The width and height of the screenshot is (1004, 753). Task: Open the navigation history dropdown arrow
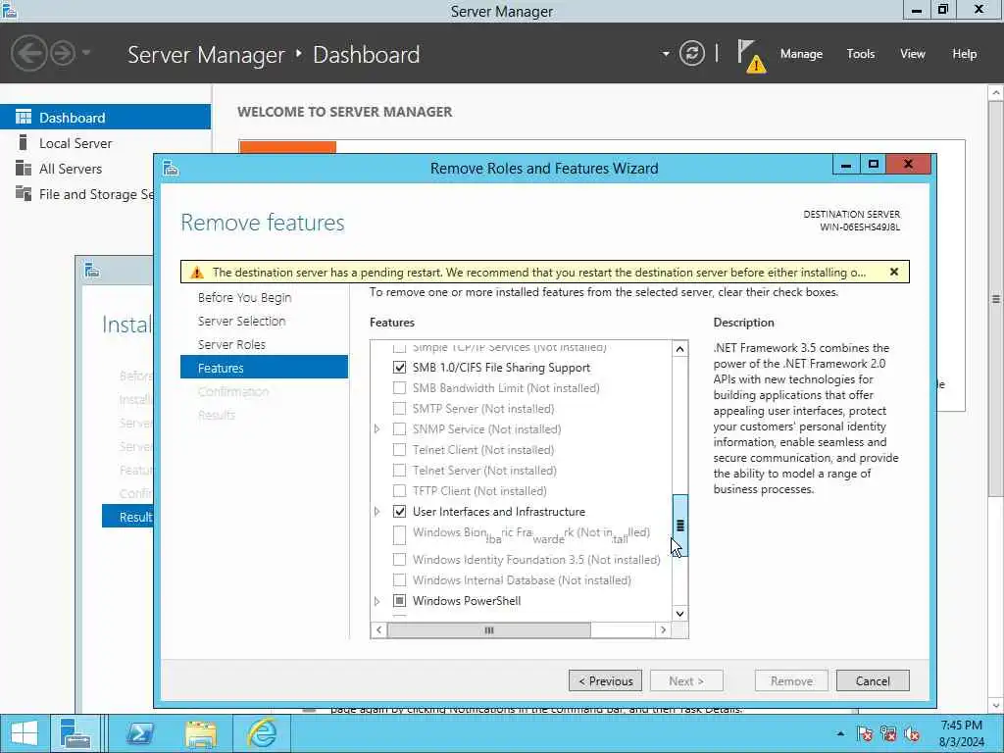(86, 53)
